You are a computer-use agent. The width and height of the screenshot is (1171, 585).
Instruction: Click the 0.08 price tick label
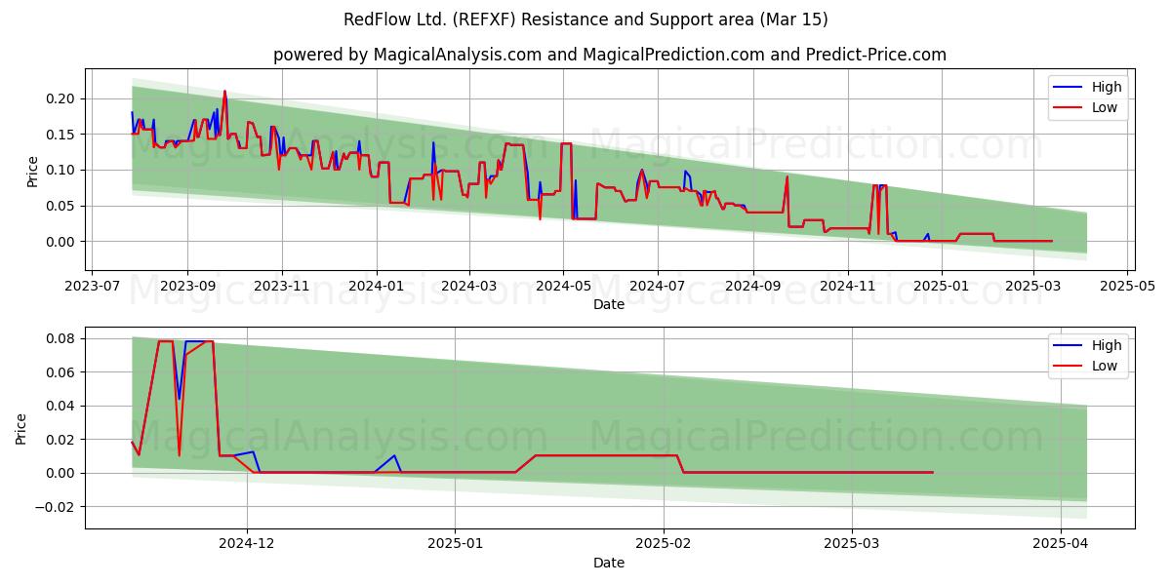click(x=61, y=339)
